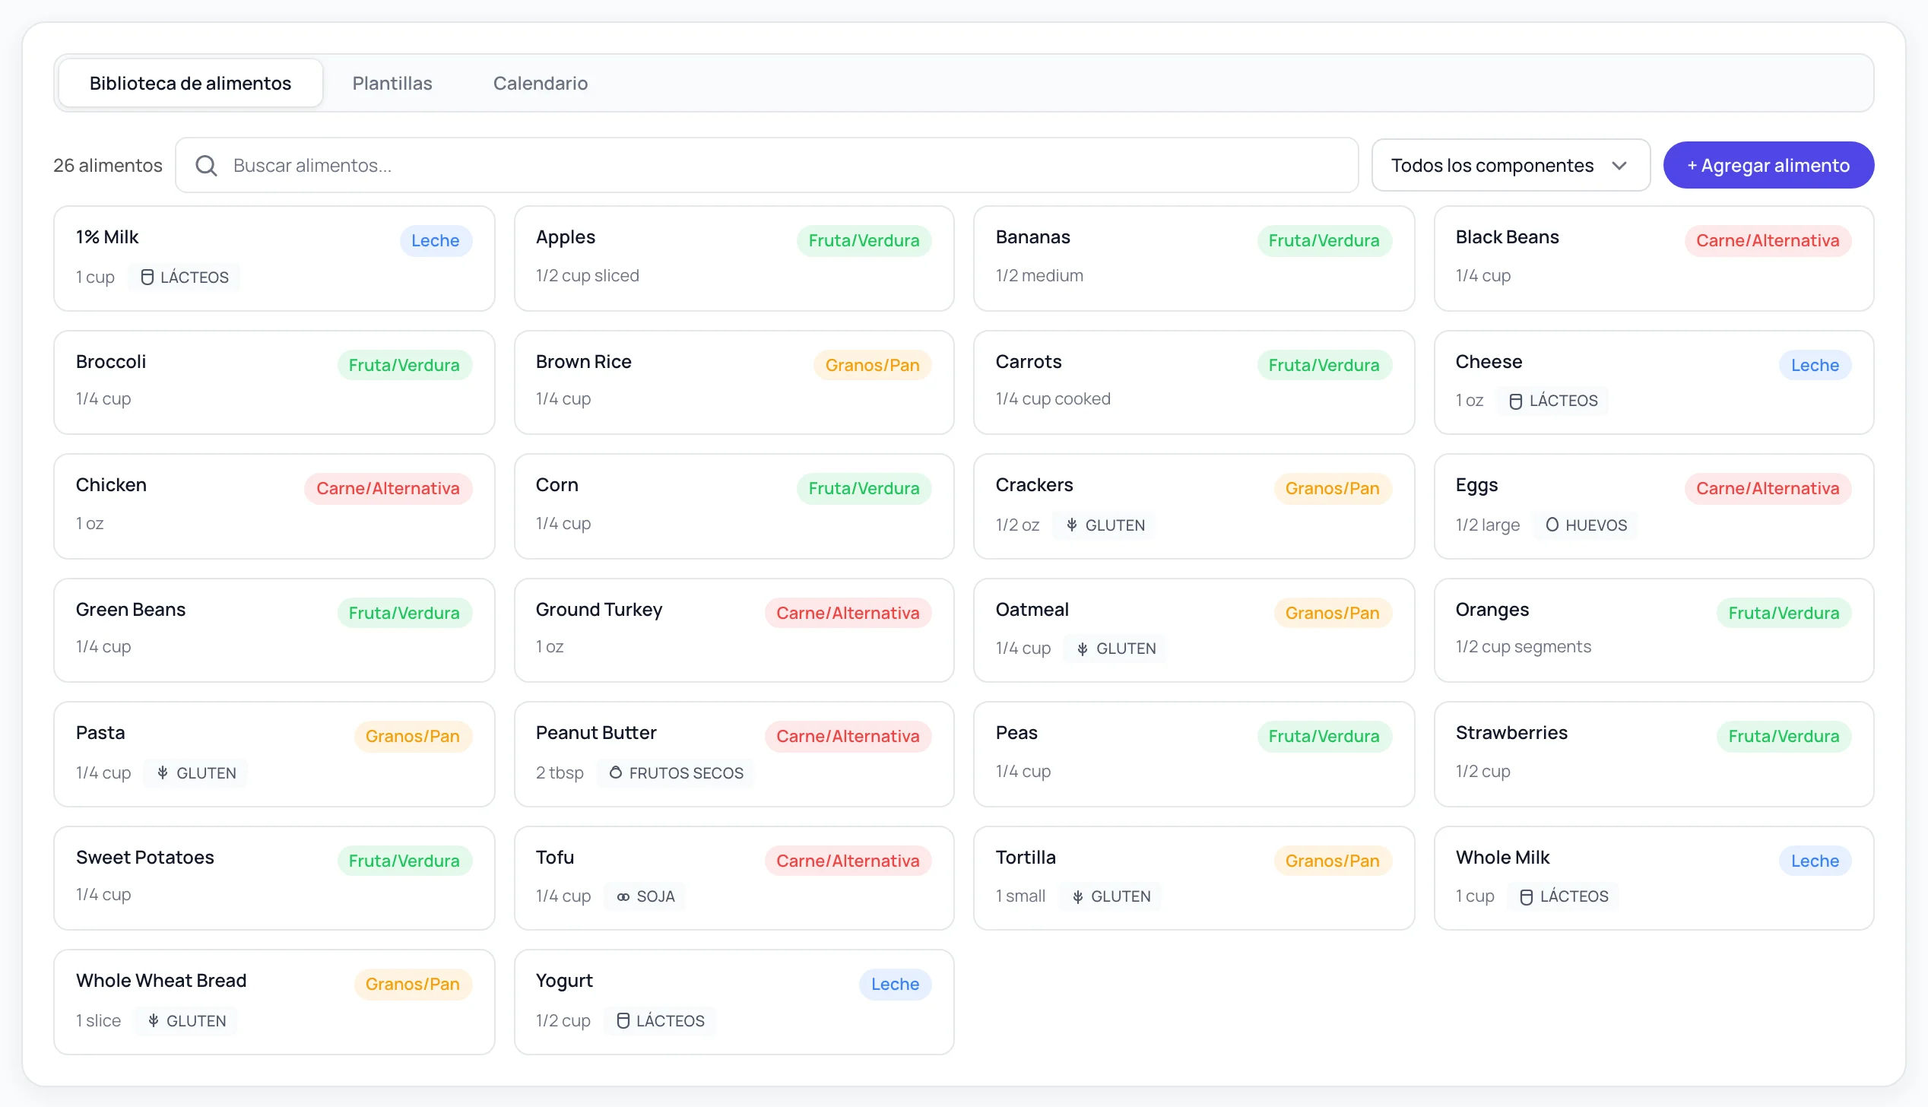The height and width of the screenshot is (1107, 1928).
Task: Click the nut icon on Peanut Butter
Action: pyautogui.click(x=616, y=772)
